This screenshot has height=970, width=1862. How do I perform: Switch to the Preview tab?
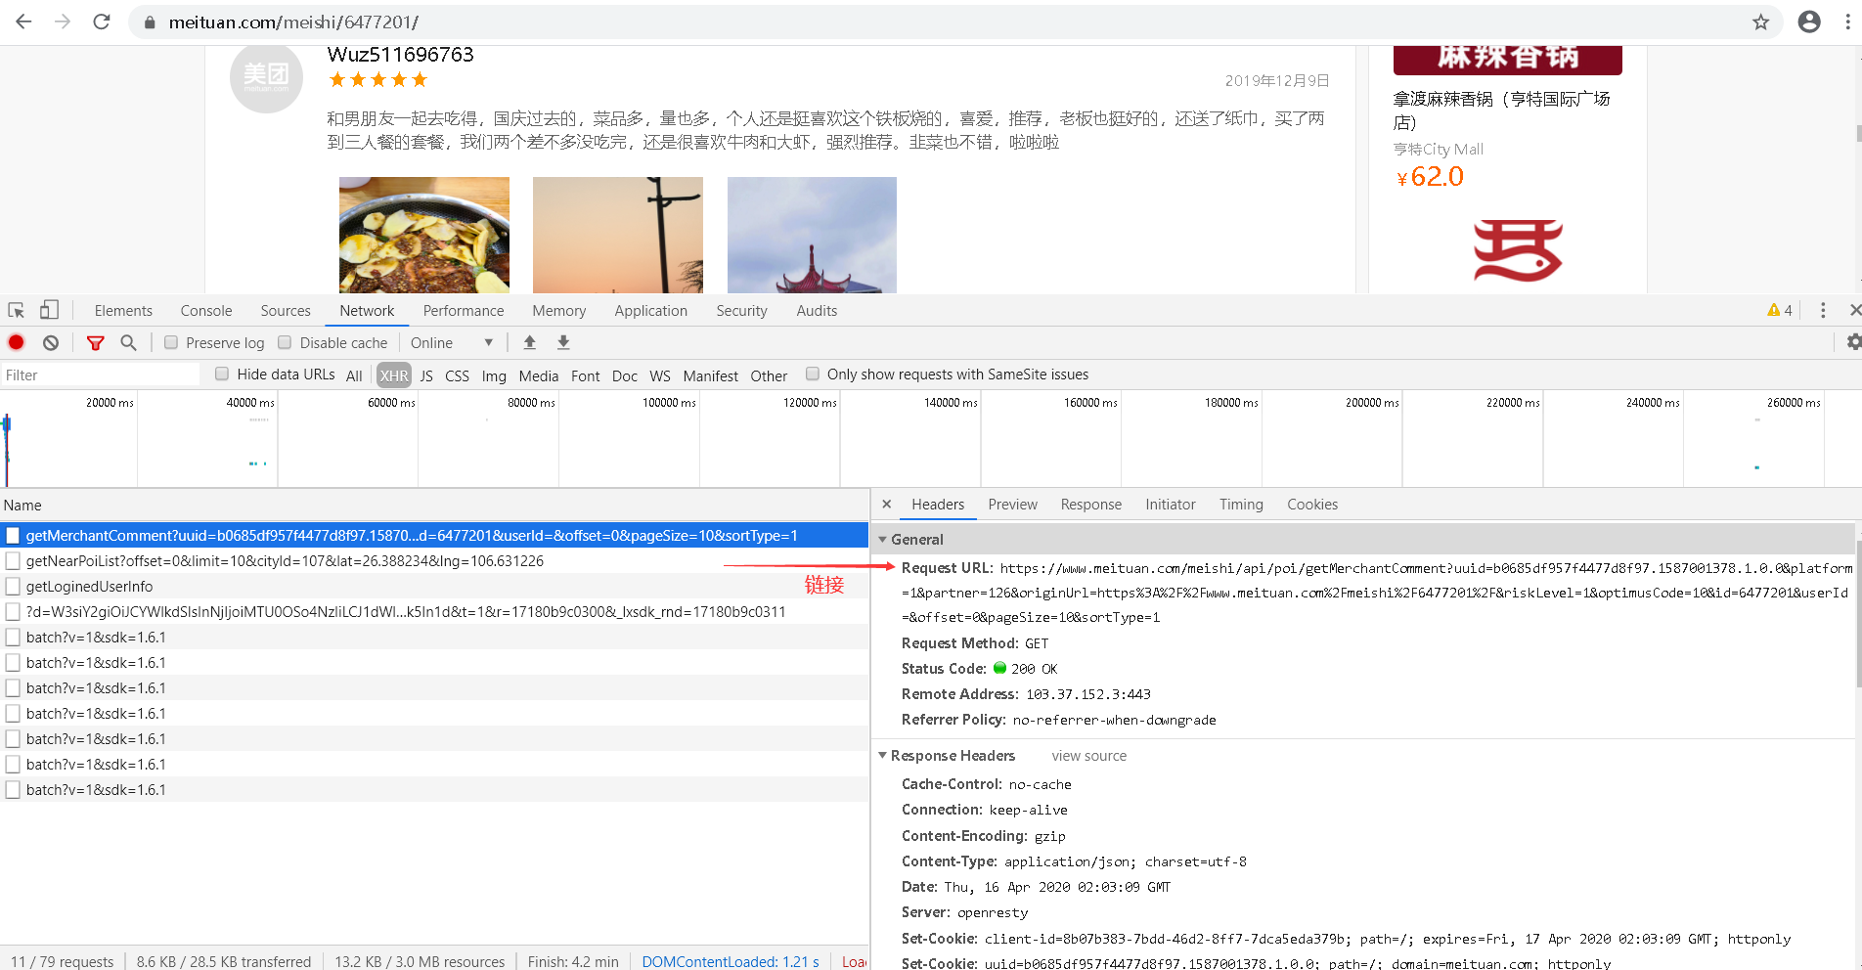tap(1012, 504)
